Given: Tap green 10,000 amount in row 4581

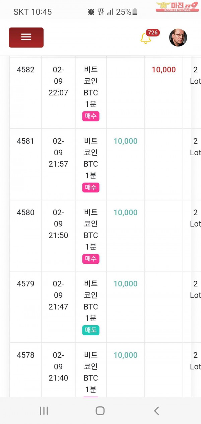Looking at the screenshot, I should pyautogui.click(x=125, y=141).
